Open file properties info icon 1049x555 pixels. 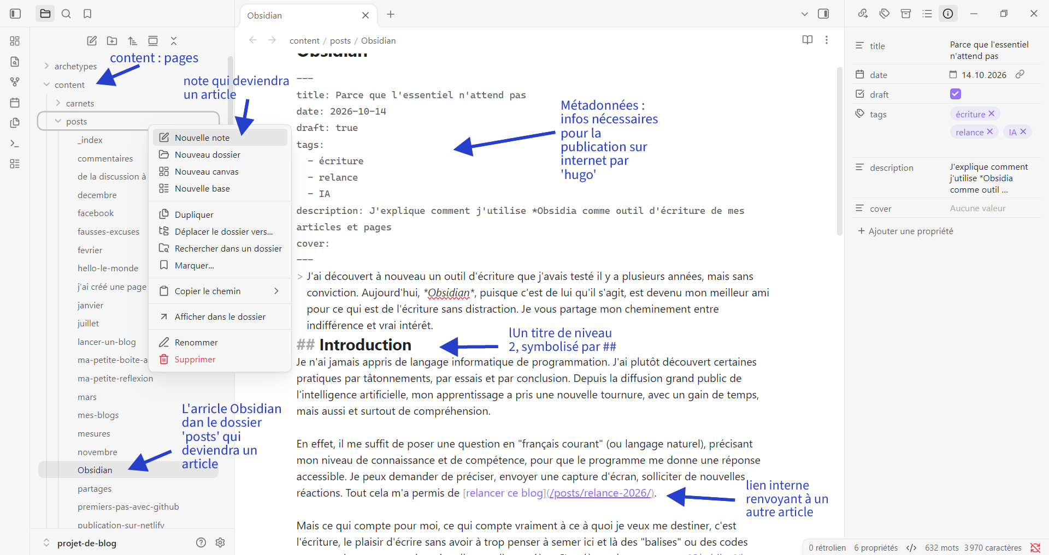tap(948, 14)
